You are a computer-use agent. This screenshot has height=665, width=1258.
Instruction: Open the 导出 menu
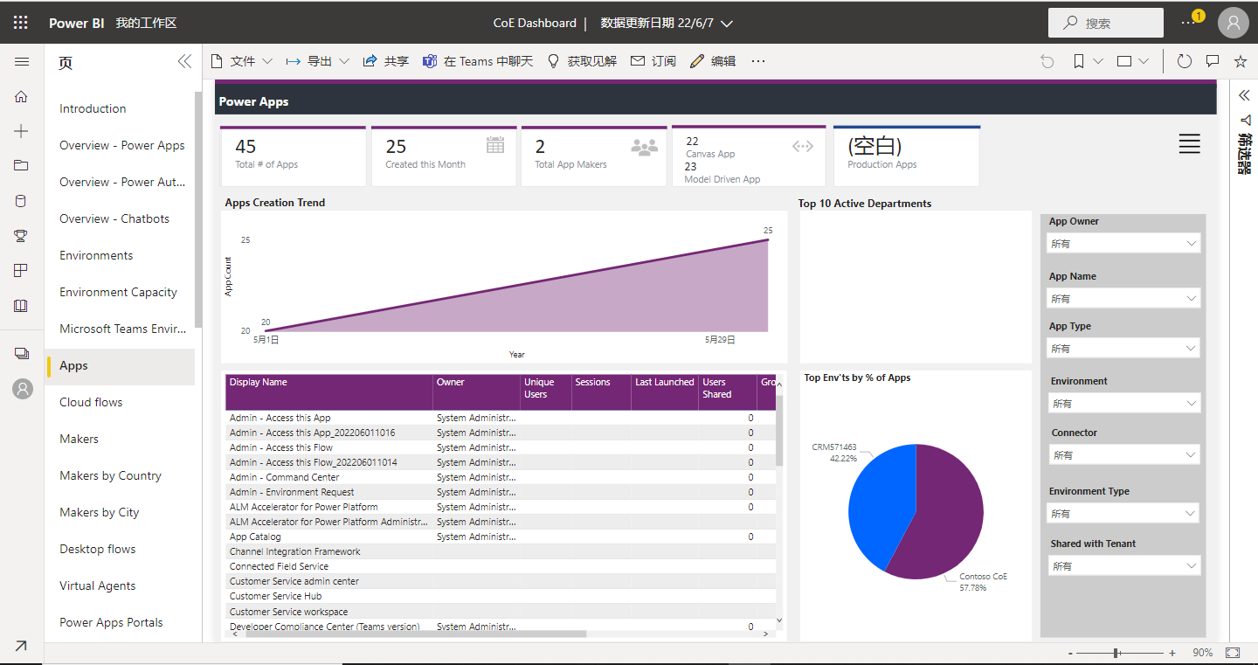(x=317, y=61)
